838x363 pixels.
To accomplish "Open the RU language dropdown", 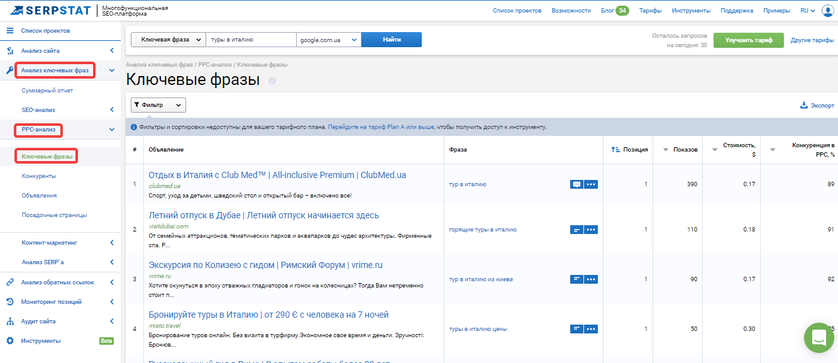I will [x=807, y=11].
